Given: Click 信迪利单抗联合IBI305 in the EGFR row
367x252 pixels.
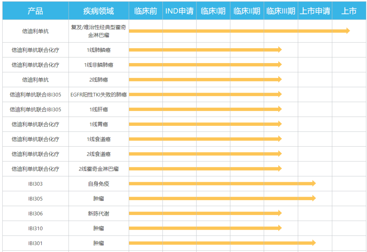Looking at the screenshot, I should tap(36, 95).
